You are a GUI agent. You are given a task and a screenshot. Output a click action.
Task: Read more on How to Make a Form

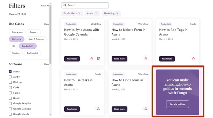click(119, 59)
